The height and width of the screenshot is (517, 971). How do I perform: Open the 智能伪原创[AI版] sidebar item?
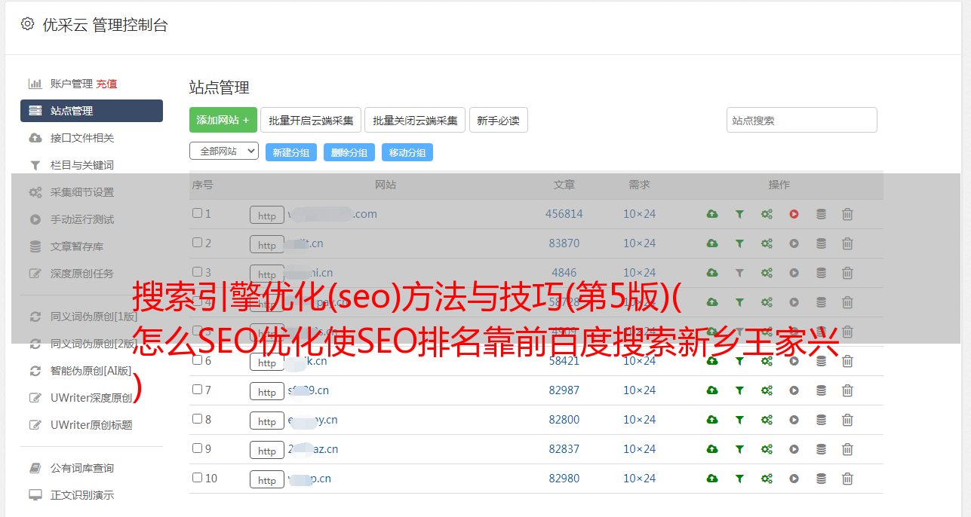click(x=91, y=371)
